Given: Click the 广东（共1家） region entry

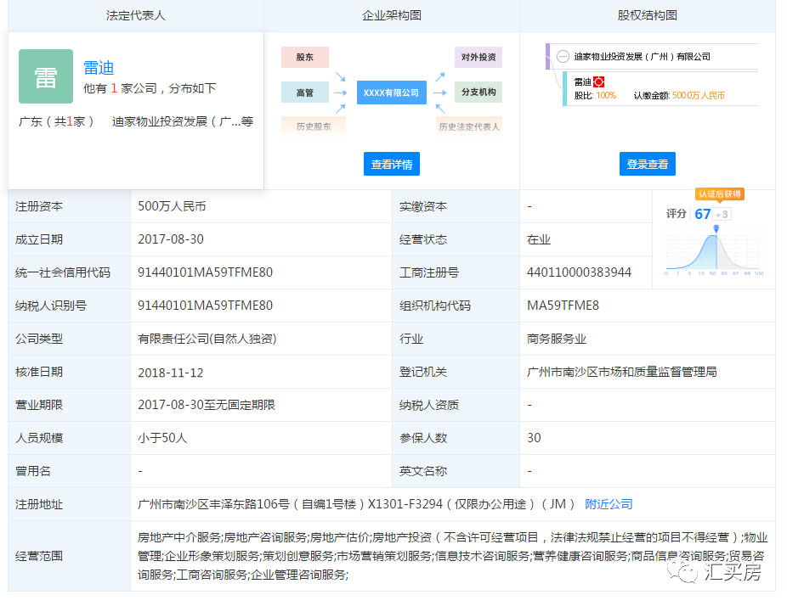Looking at the screenshot, I should (56, 122).
